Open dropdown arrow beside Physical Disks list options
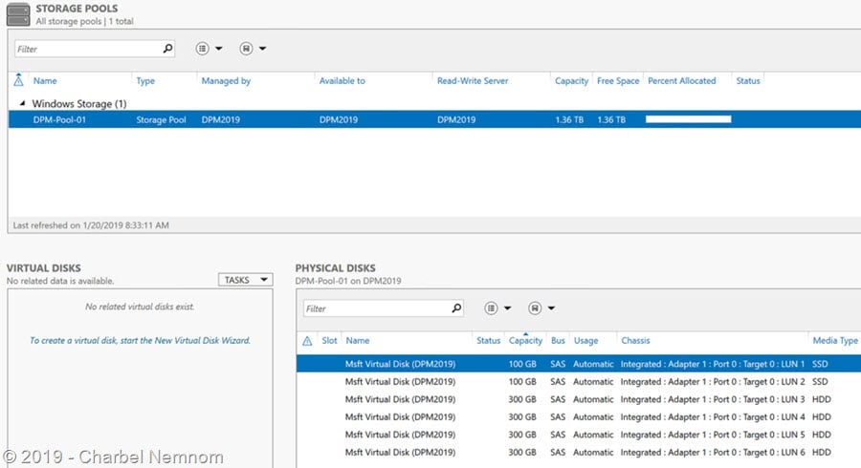Viewport: 861px width, 468px height. 507,308
